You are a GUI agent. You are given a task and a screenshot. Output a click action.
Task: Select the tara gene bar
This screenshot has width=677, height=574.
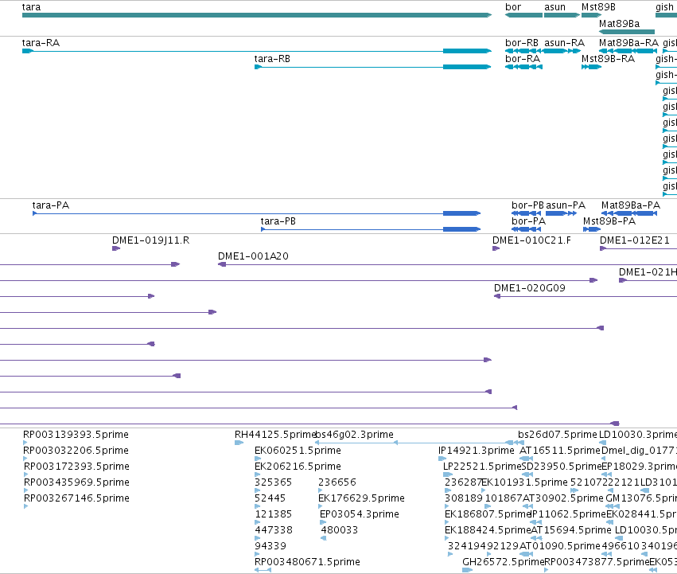pos(257,15)
